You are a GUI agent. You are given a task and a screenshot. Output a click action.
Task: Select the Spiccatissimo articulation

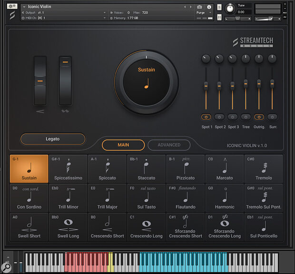[68, 169]
